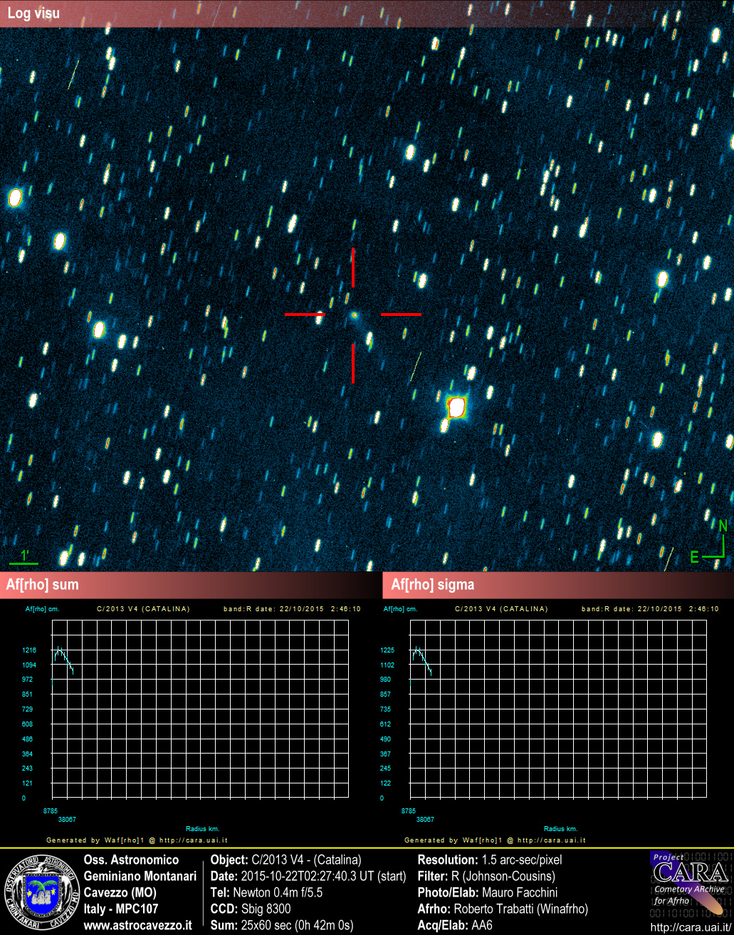Click the bottom red crosshair arm
734x935 pixels.
353,363
